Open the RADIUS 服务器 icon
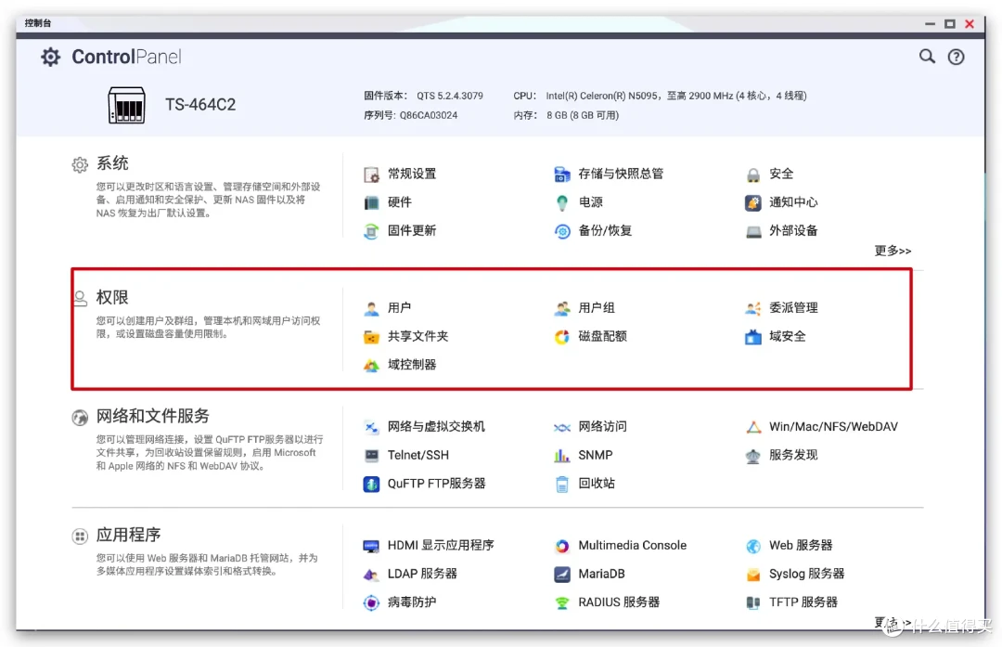The width and height of the screenshot is (1002, 647). point(561,602)
